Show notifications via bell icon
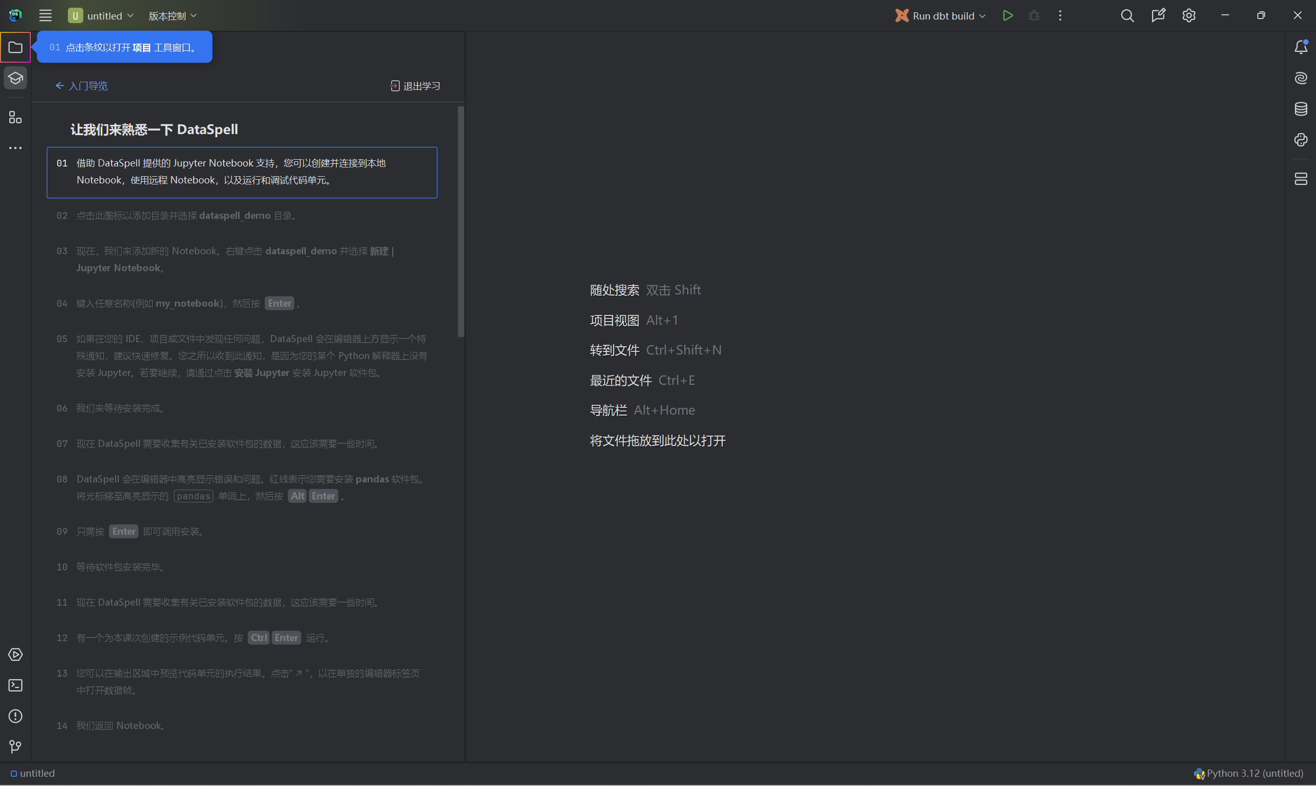 [x=1301, y=47]
